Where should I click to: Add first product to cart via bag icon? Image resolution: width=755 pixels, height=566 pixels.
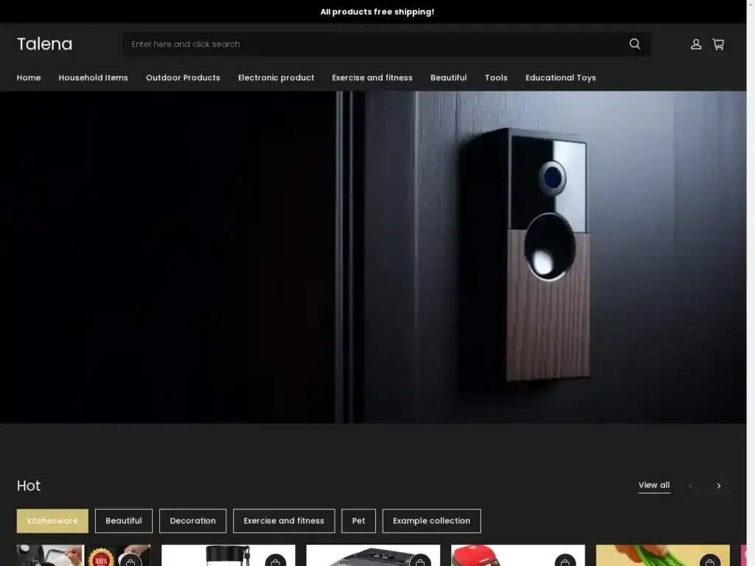coord(131,562)
